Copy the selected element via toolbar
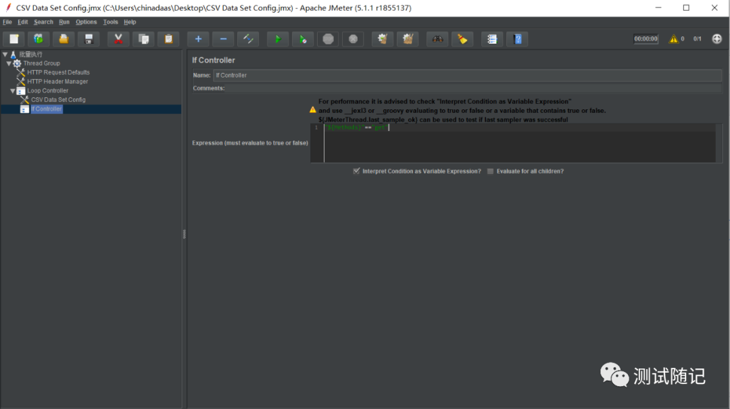The image size is (730, 409). (143, 39)
